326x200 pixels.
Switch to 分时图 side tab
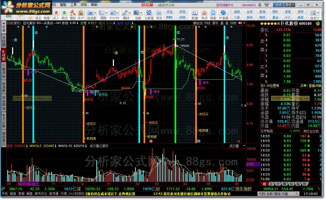click(x=4, y=41)
